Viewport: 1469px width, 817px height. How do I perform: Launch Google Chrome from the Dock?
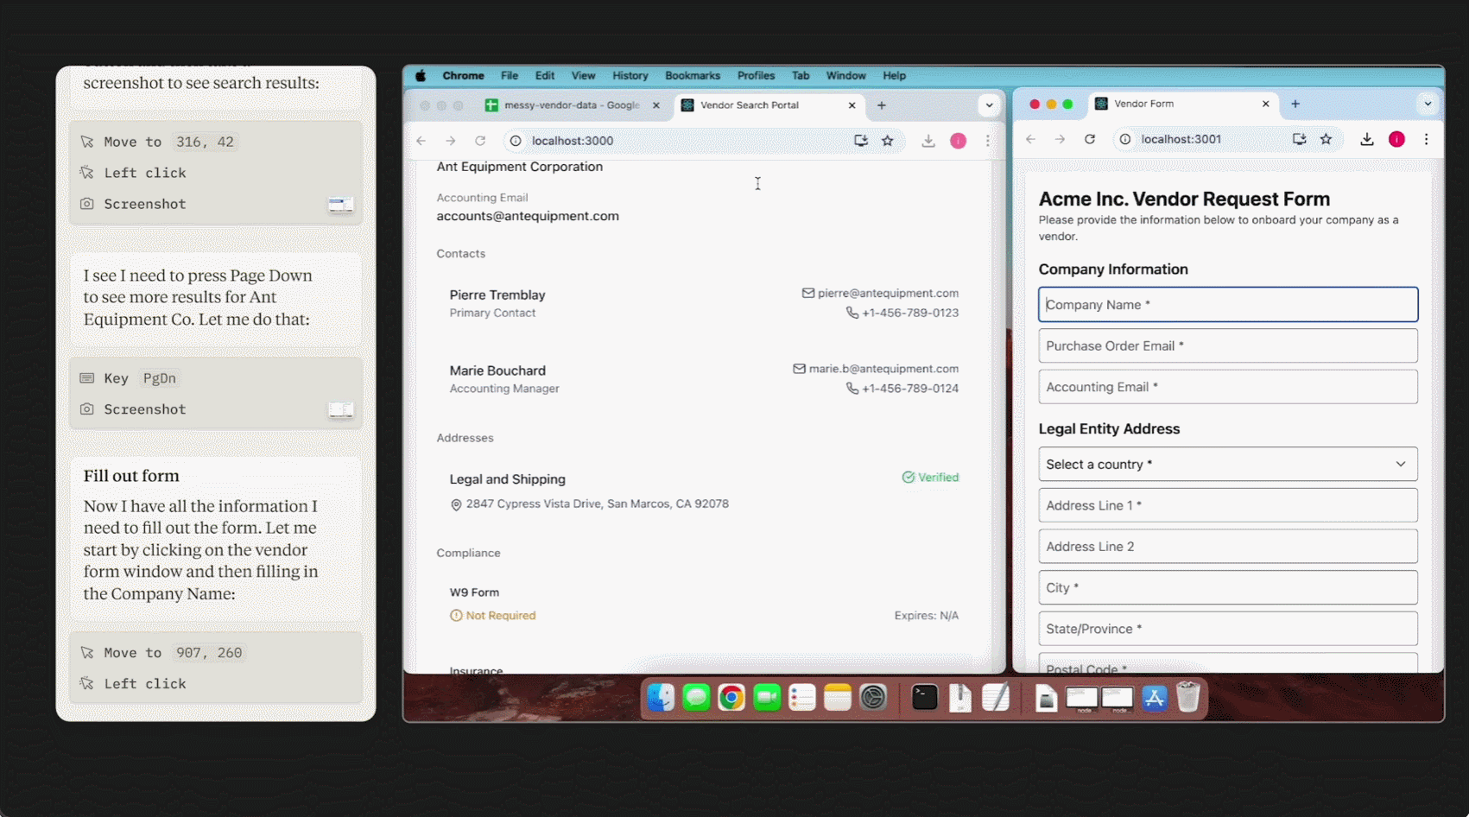[731, 697]
